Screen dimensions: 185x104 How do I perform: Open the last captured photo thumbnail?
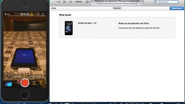coord(8,83)
